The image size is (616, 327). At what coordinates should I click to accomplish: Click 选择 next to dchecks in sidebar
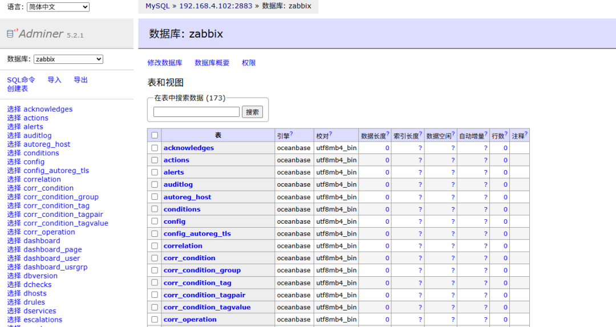tap(14, 285)
